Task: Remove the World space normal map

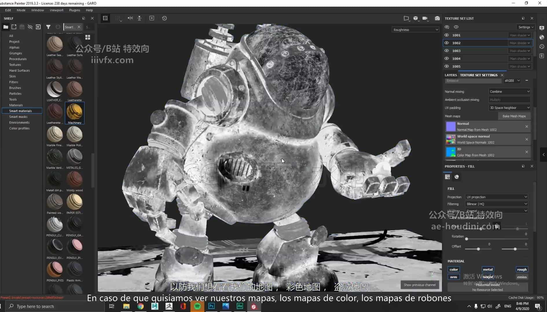Action: coord(527,139)
